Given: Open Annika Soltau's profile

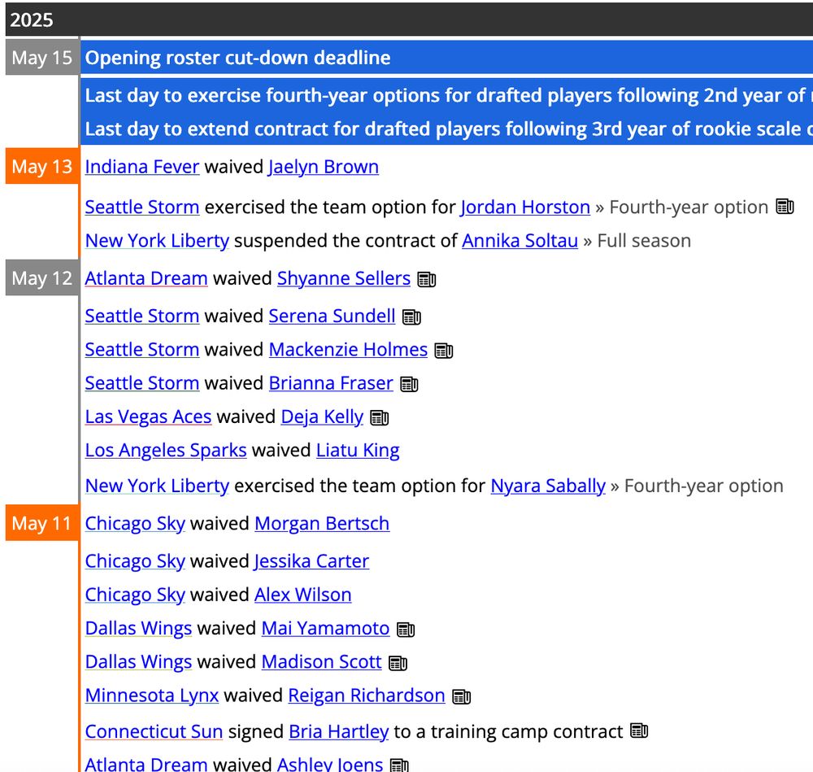Looking at the screenshot, I should [520, 241].
